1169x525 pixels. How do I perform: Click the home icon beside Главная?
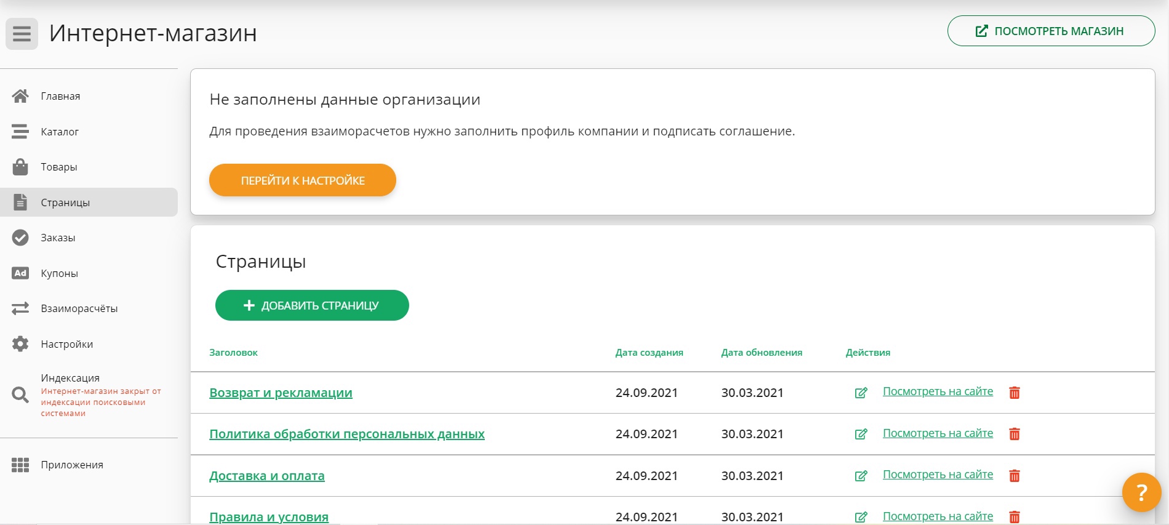point(20,96)
